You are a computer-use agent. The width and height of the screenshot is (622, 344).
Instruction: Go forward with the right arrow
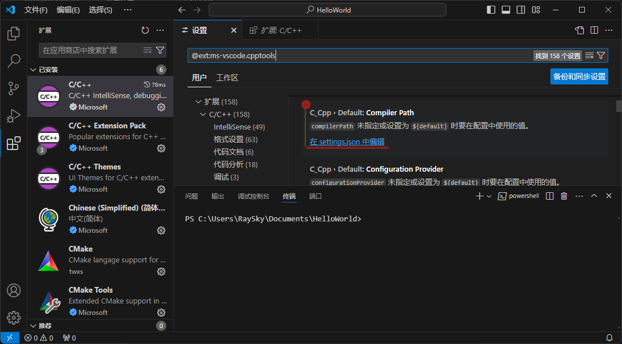coord(197,10)
